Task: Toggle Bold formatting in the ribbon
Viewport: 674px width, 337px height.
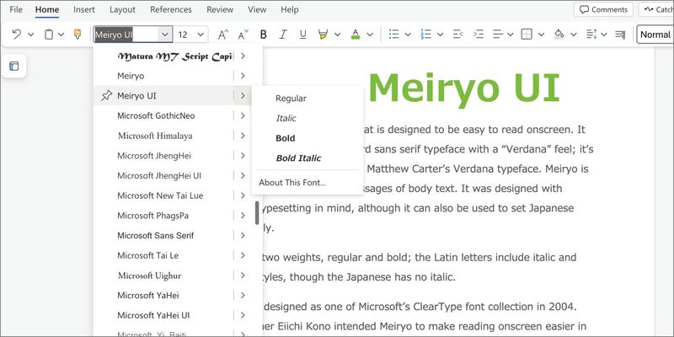Action: click(263, 35)
